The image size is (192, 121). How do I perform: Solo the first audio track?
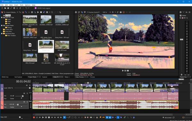coord(27,93)
